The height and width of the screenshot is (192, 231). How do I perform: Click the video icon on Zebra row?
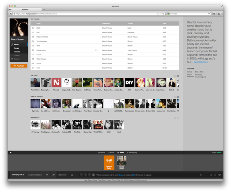pyautogui.click(x=96, y=50)
